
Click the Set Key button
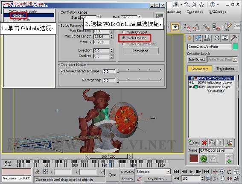coord(127,179)
